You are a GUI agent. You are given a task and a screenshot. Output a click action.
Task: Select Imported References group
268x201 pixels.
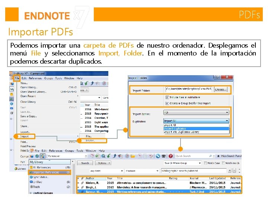point(50,172)
